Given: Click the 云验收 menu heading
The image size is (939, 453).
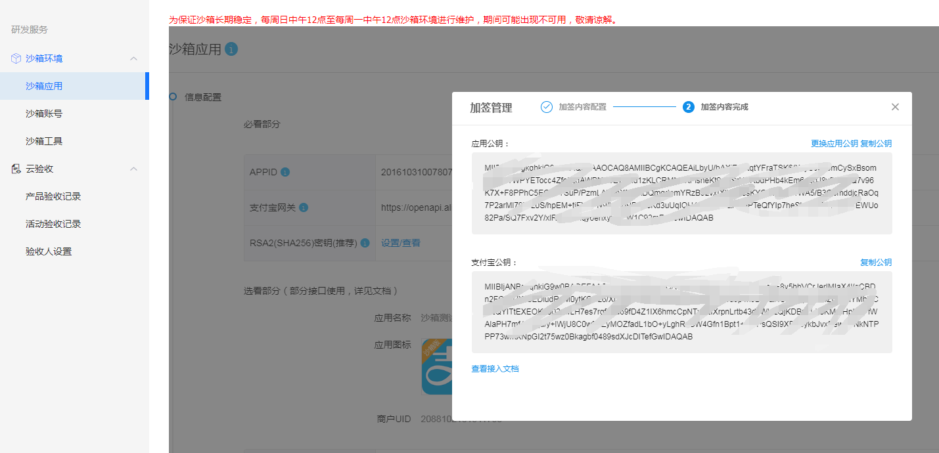Looking at the screenshot, I should [39, 169].
